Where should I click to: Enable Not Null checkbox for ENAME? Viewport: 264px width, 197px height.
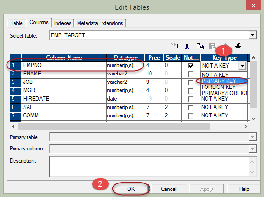pos(191,74)
